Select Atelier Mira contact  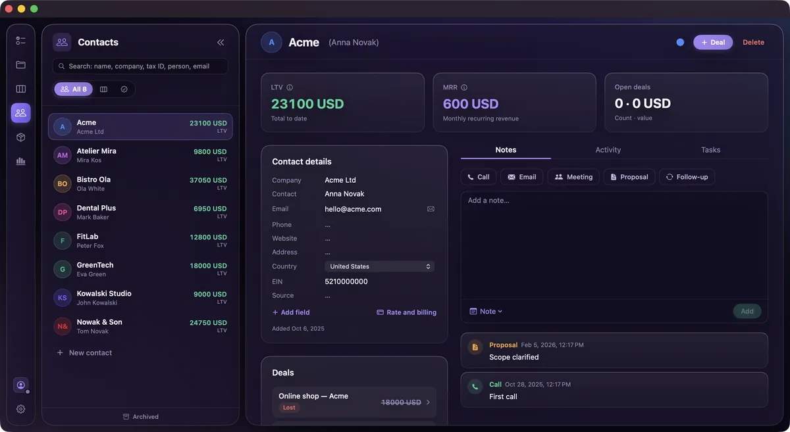(x=140, y=155)
